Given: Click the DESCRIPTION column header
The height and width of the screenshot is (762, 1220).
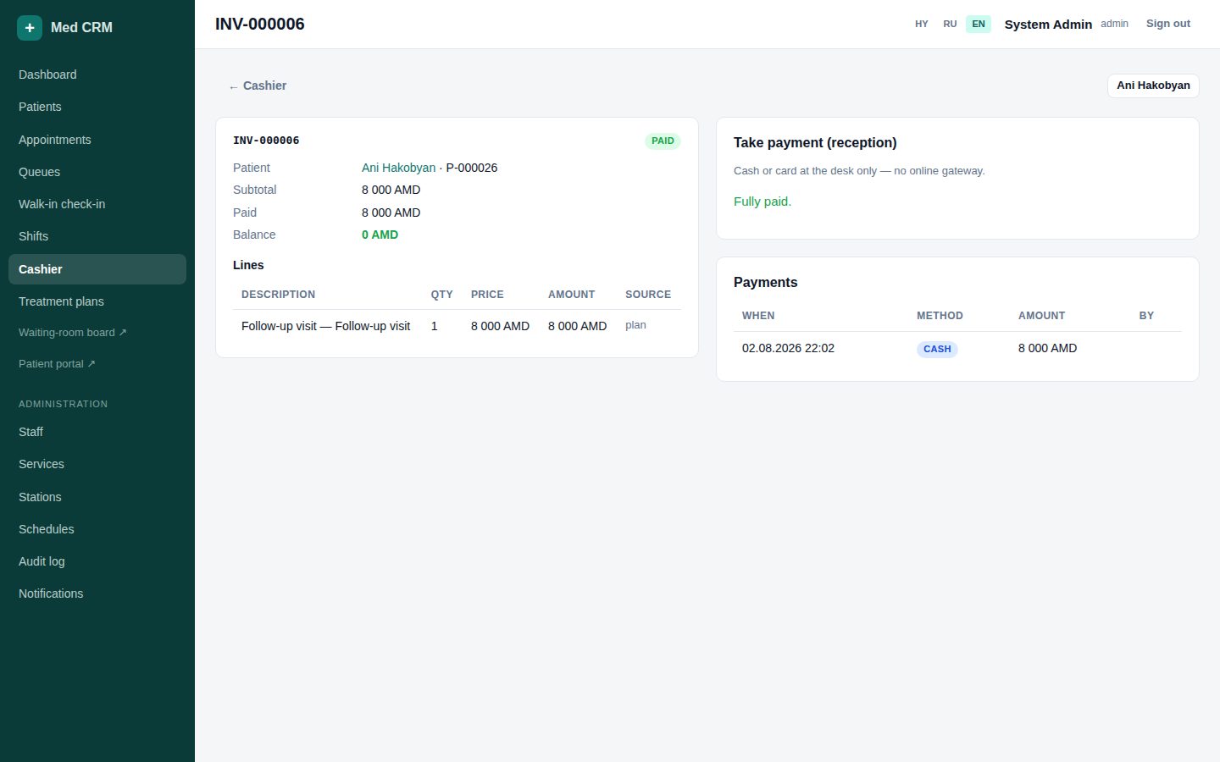Looking at the screenshot, I should (278, 295).
